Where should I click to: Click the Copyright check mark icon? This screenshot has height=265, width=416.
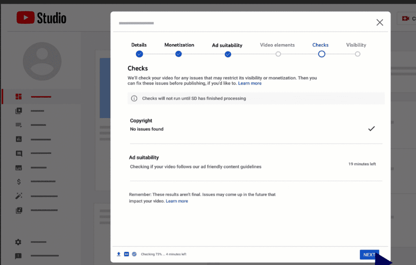(x=371, y=129)
